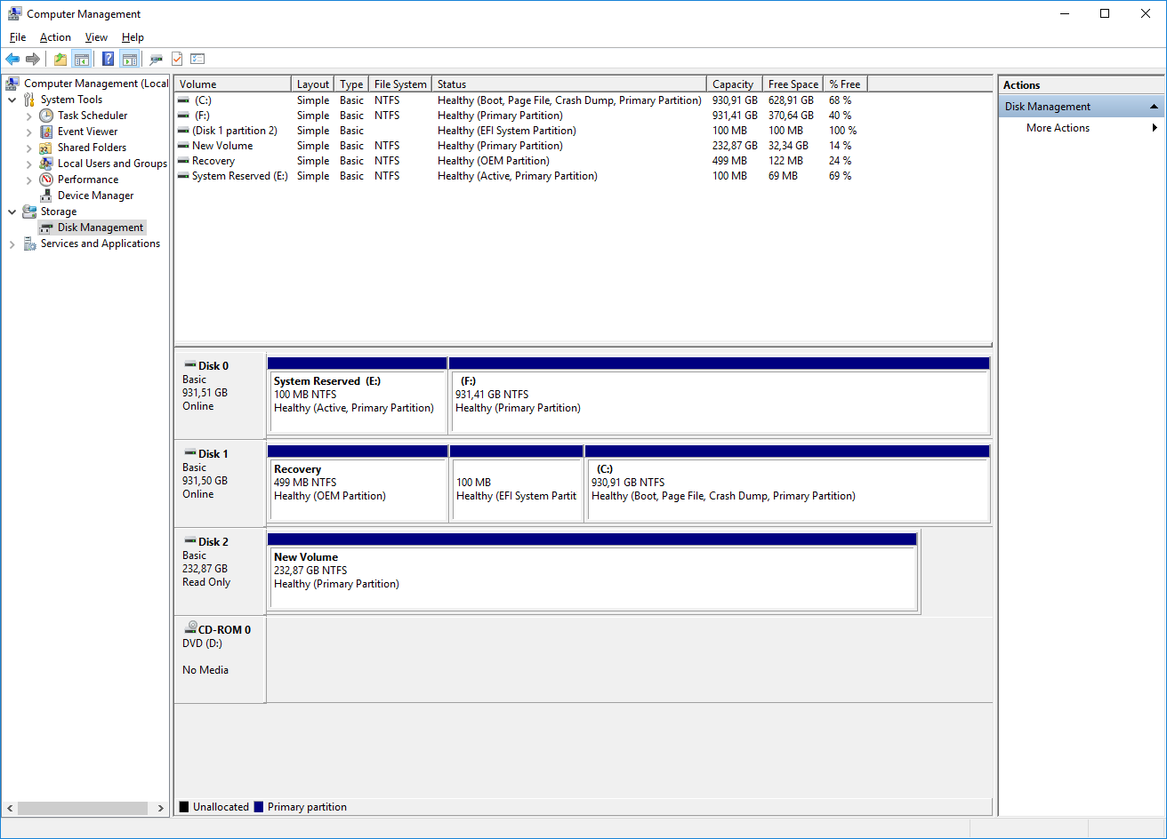
Task: Toggle the Show/Hide Console Tree icon
Action: pos(82,60)
